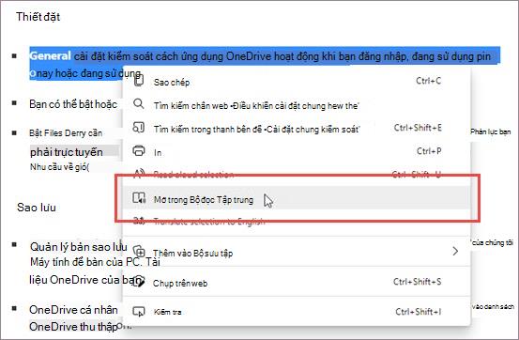Choose Kiểm tra from context menu
The height and width of the screenshot is (340, 519).
(297, 312)
